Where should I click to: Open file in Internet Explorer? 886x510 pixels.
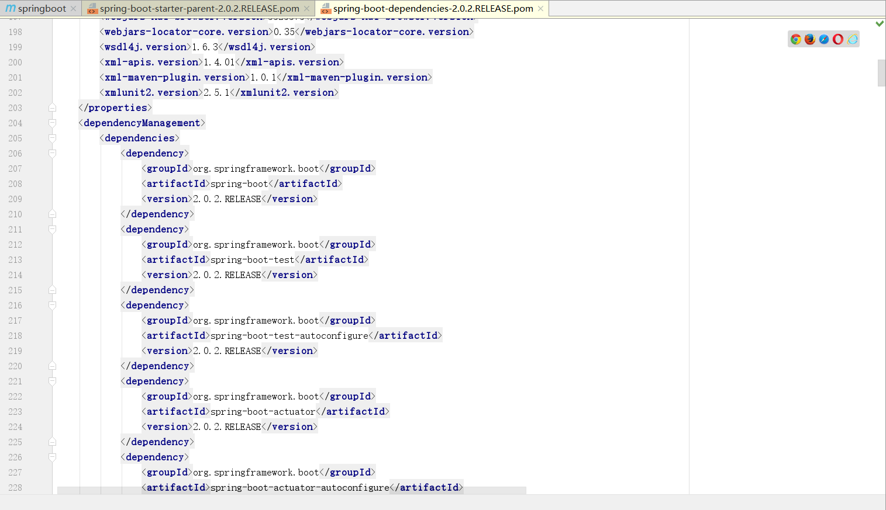853,39
